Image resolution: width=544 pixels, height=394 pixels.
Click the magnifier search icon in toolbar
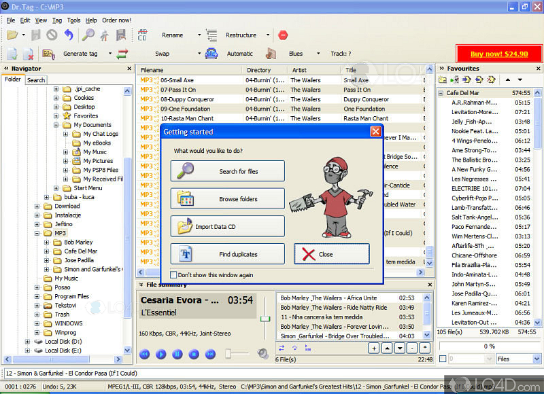[88, 35]
